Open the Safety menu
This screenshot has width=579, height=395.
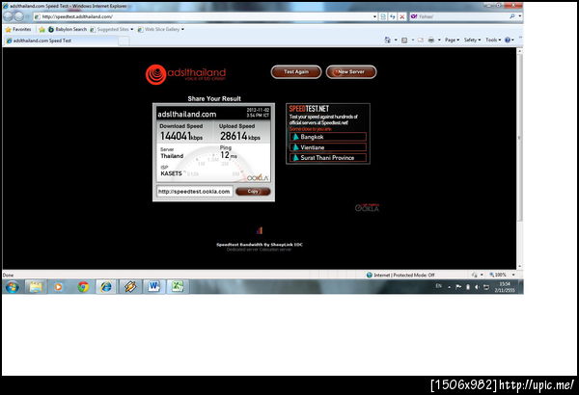(x=472, y=39)
